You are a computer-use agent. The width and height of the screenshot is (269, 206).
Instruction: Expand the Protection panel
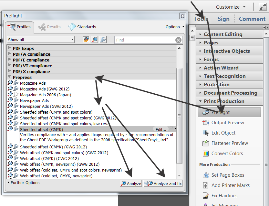[229, 85]
